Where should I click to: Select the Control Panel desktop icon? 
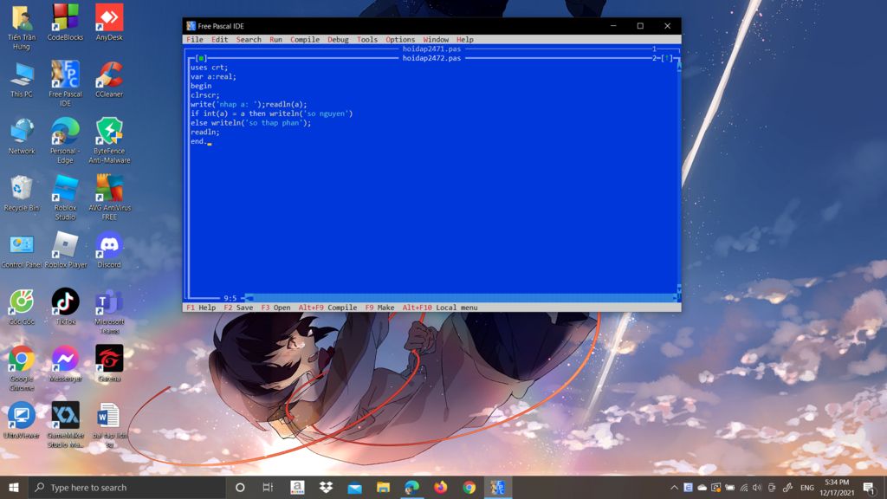[22, 250]
